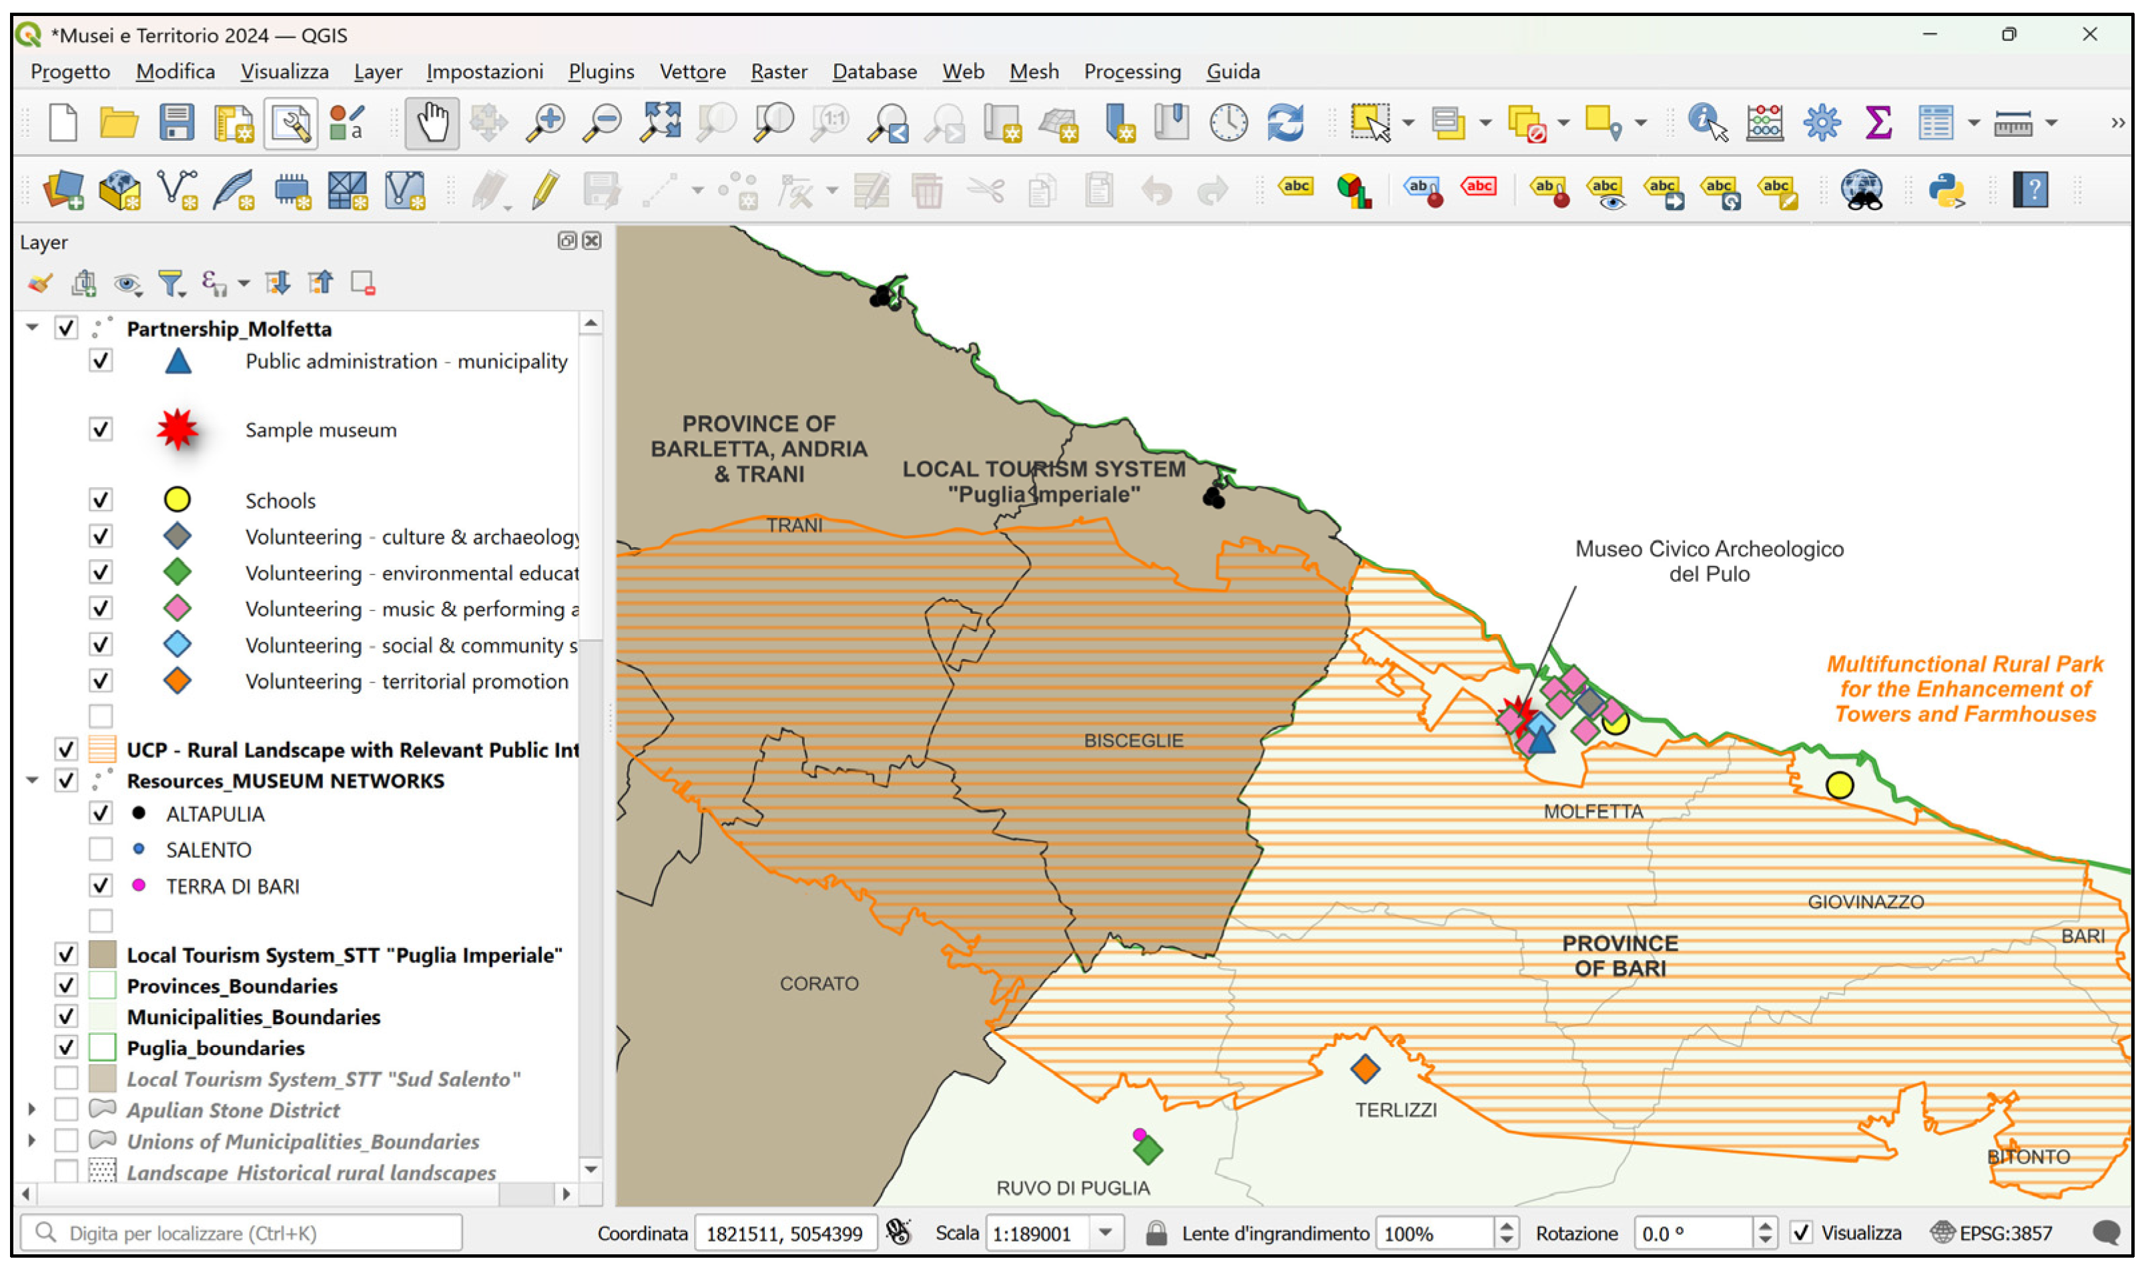Image resolution: width=2146 pixels, height=1269 pixels.
Task: Open the Identify Features tool
Action: pos(1706,123)
